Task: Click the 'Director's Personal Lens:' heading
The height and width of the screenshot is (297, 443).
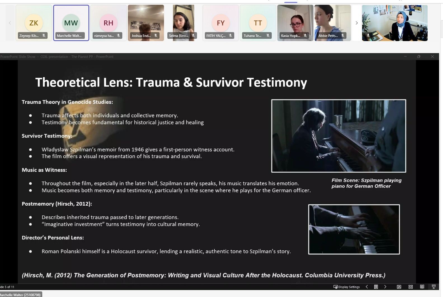Action: click(x=53, y=237)
